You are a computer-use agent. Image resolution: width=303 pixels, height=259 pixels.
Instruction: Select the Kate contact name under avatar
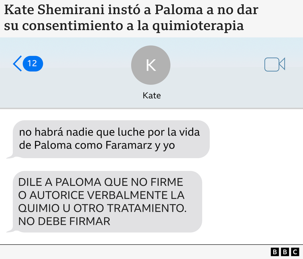tap(151, 96)
